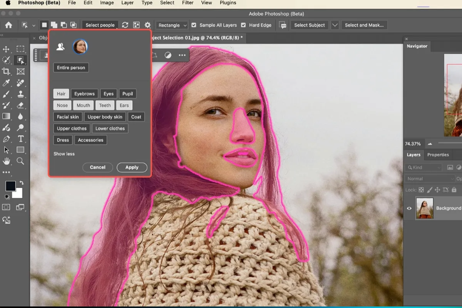Go to Photoshop Home screen

[x=9, y=25]
